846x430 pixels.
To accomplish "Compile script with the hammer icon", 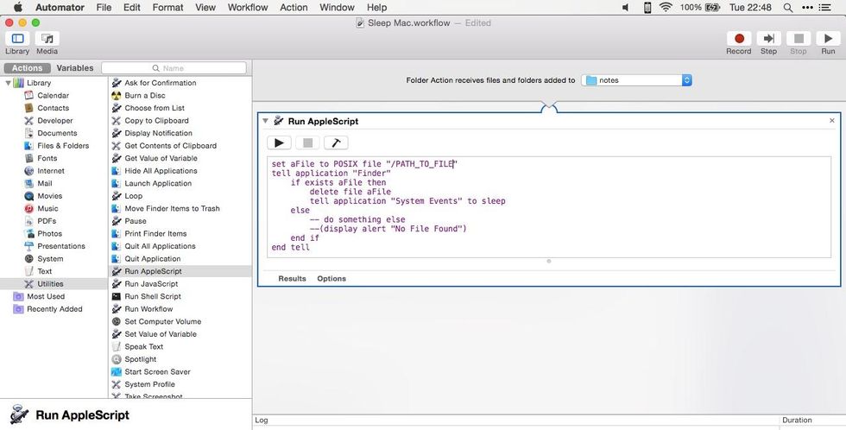I will [x=336, y=142].
